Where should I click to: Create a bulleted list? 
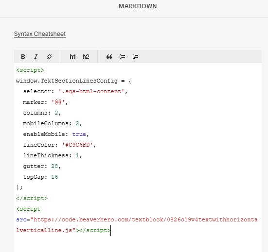click(x=122, y=57)
